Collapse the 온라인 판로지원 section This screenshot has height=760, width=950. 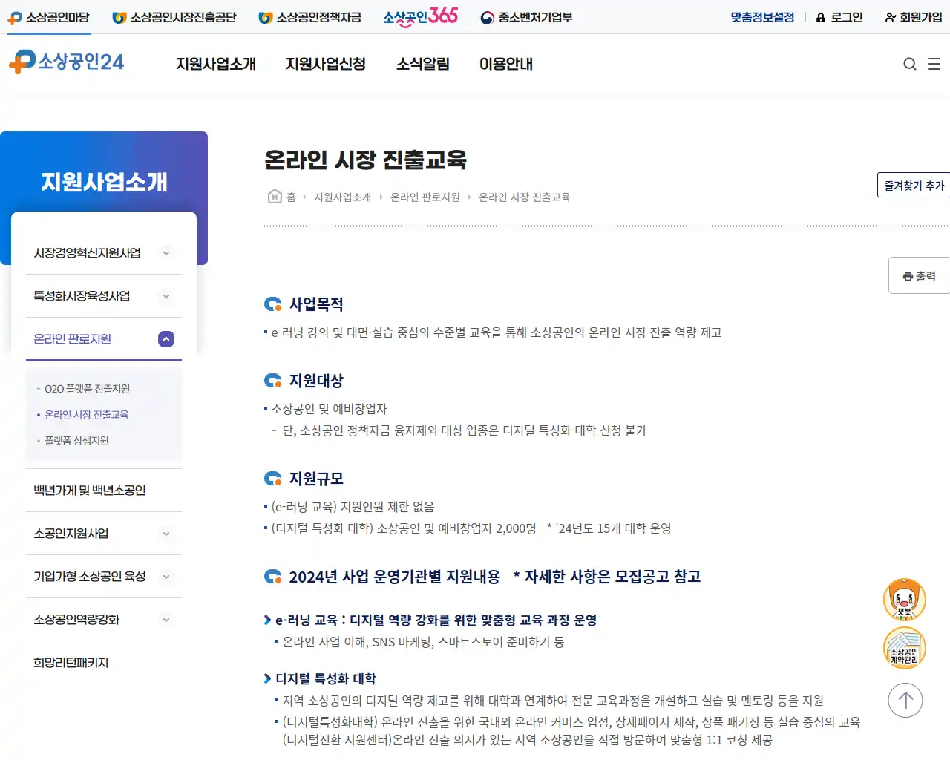click(x=166, y=339)
